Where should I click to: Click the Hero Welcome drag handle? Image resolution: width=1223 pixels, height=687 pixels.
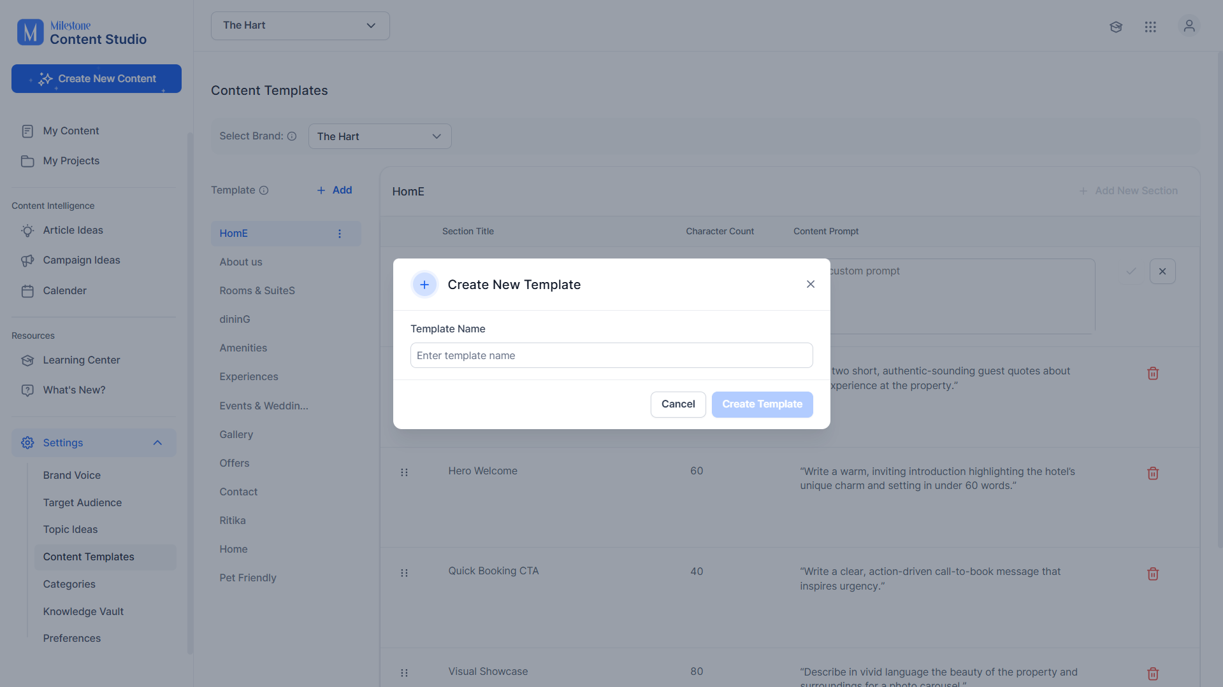(x=404, y=472)
